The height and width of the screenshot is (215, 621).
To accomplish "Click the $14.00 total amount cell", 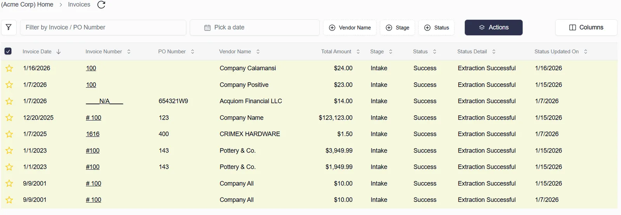I will pyautogui.click(x=343, y=101).
